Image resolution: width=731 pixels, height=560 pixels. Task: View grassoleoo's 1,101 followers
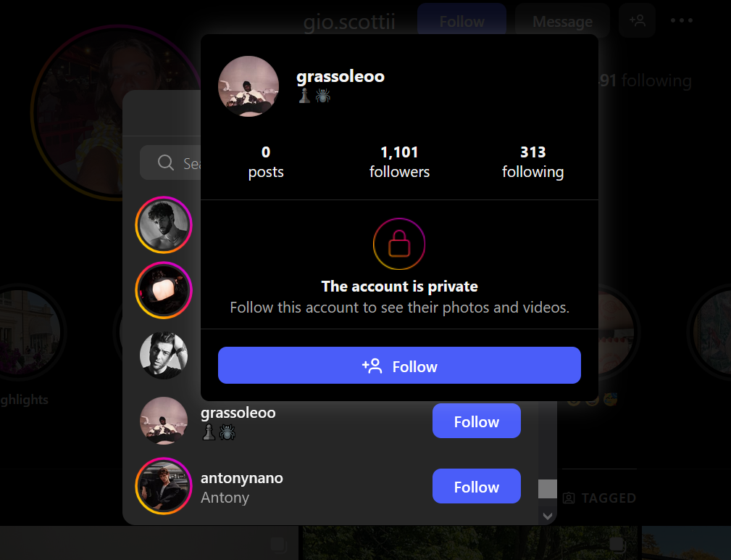point(399,162)
